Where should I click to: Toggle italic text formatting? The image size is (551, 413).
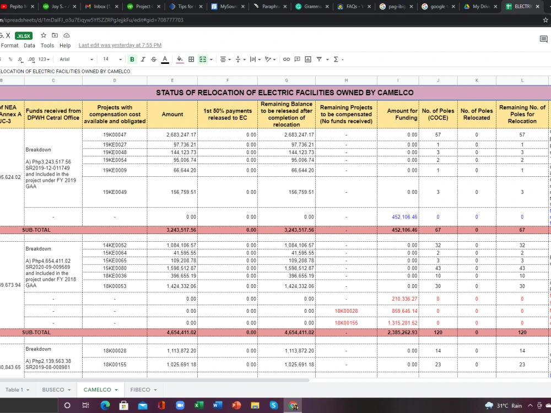(x=143, y=59)
